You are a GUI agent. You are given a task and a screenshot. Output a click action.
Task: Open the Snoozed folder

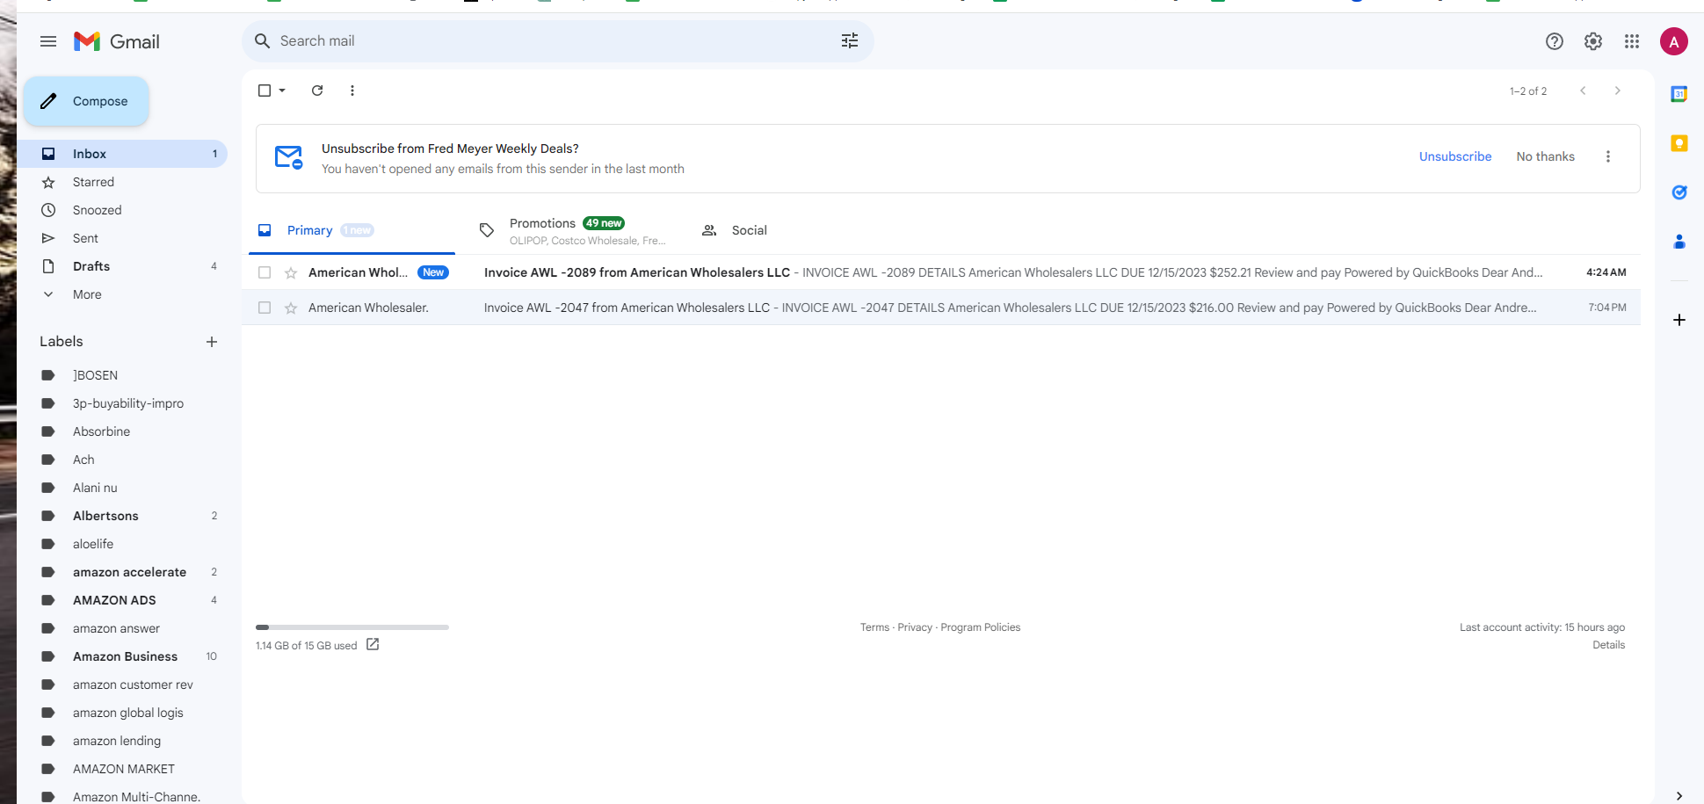pos(123,210)
